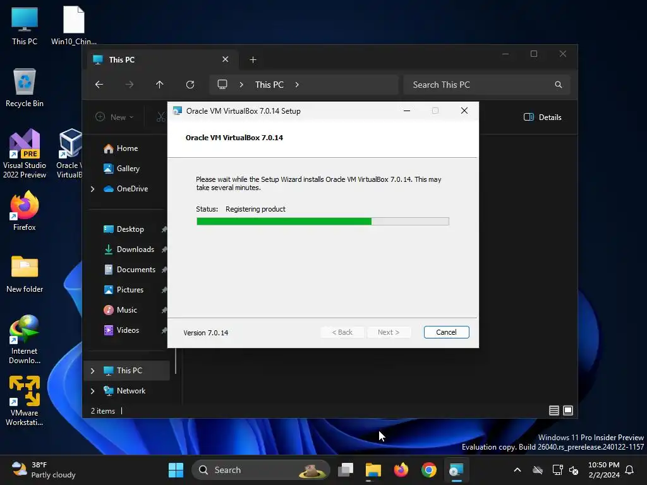The image size is (647, 485).
Task: Select the Firefox desktop shortcut
Action: (25, 211)
